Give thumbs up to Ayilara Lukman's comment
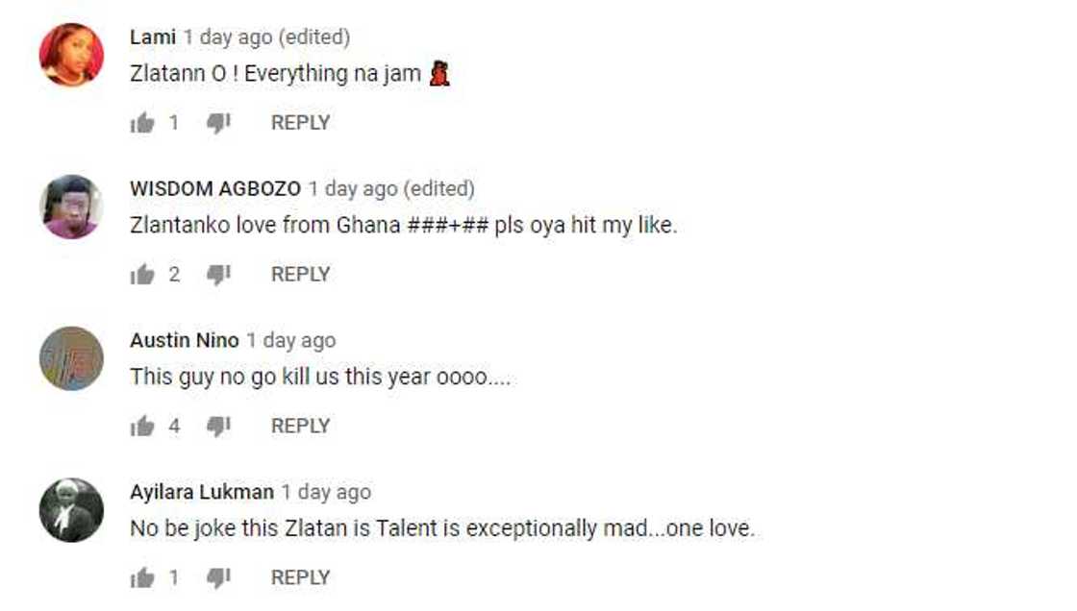Screen dimensions: 1077x611 [x=142, y=578]
